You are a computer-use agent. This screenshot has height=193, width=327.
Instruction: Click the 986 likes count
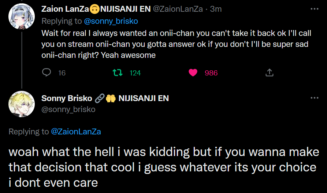[x=211, y=73]
